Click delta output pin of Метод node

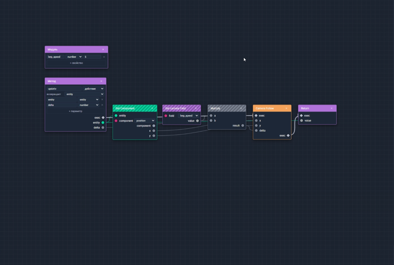103,127
